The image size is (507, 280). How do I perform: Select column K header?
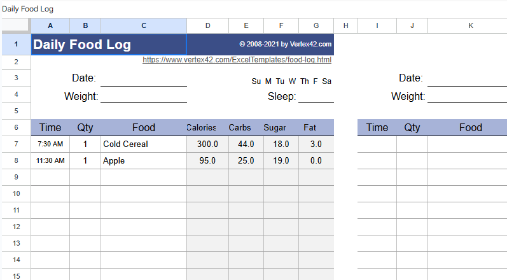pos(470,25)
